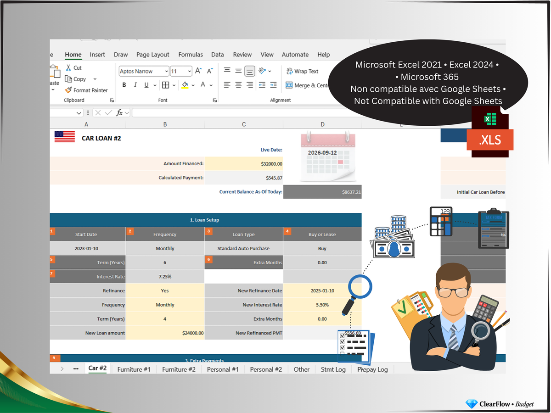Select the Interest Rate cell 7.25%
The image size is (551, 413).
[x=165, y=277]
